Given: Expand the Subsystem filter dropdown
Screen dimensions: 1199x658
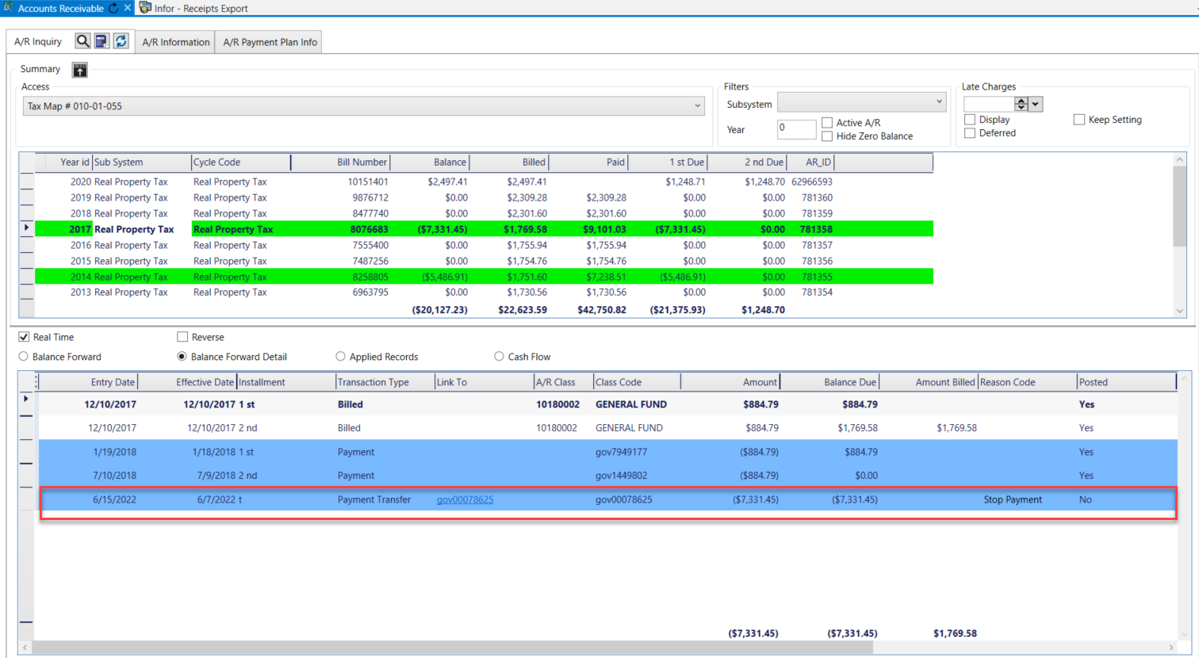Looking at the screenshot, I should [x=939, y=102].
